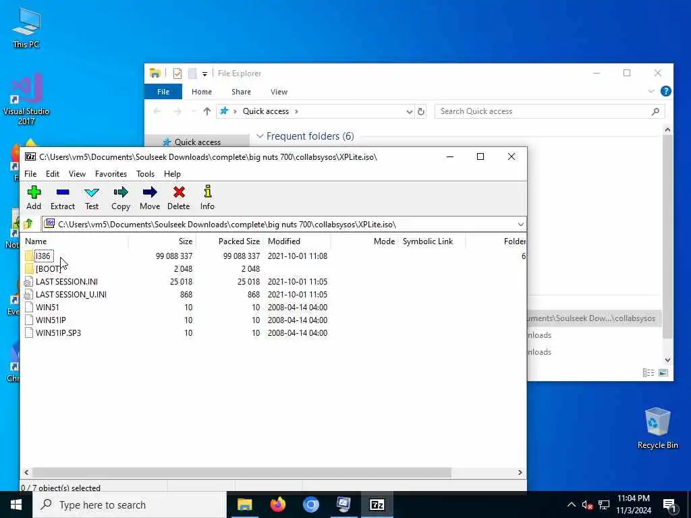Select the I386 folder
This screenshot has width=691, height=518.
click(43, 256)
